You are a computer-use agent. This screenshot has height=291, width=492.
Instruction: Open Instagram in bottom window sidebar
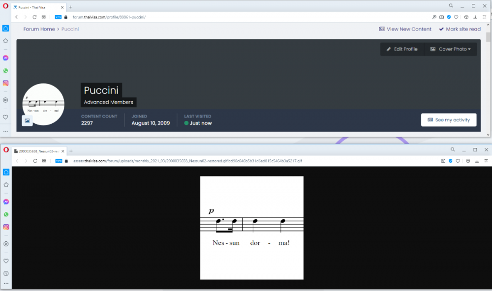6,227
